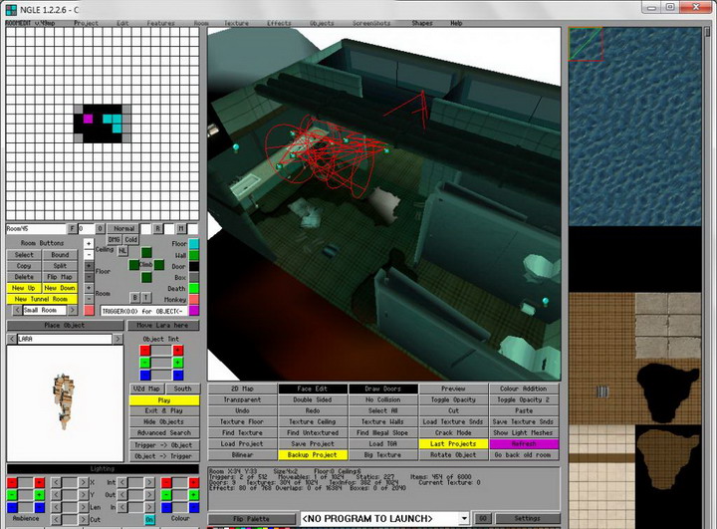The image size is (717, 529).
Task: Click the M room flag button
Action: (181, 228)
